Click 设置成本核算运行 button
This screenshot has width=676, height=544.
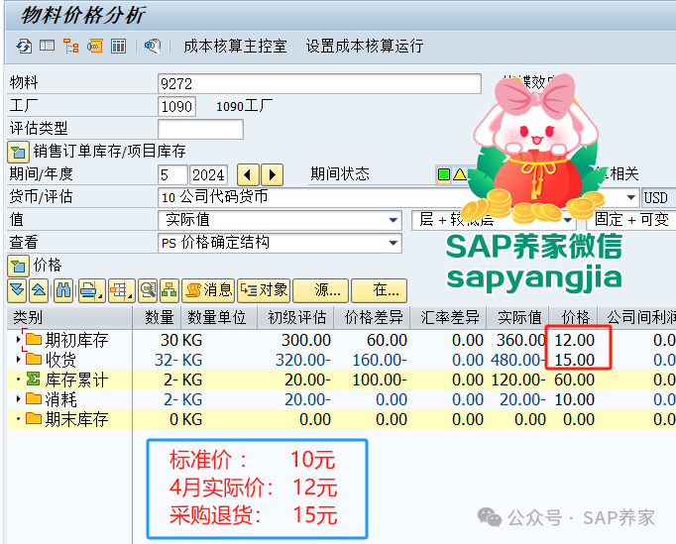pos(365,46)
